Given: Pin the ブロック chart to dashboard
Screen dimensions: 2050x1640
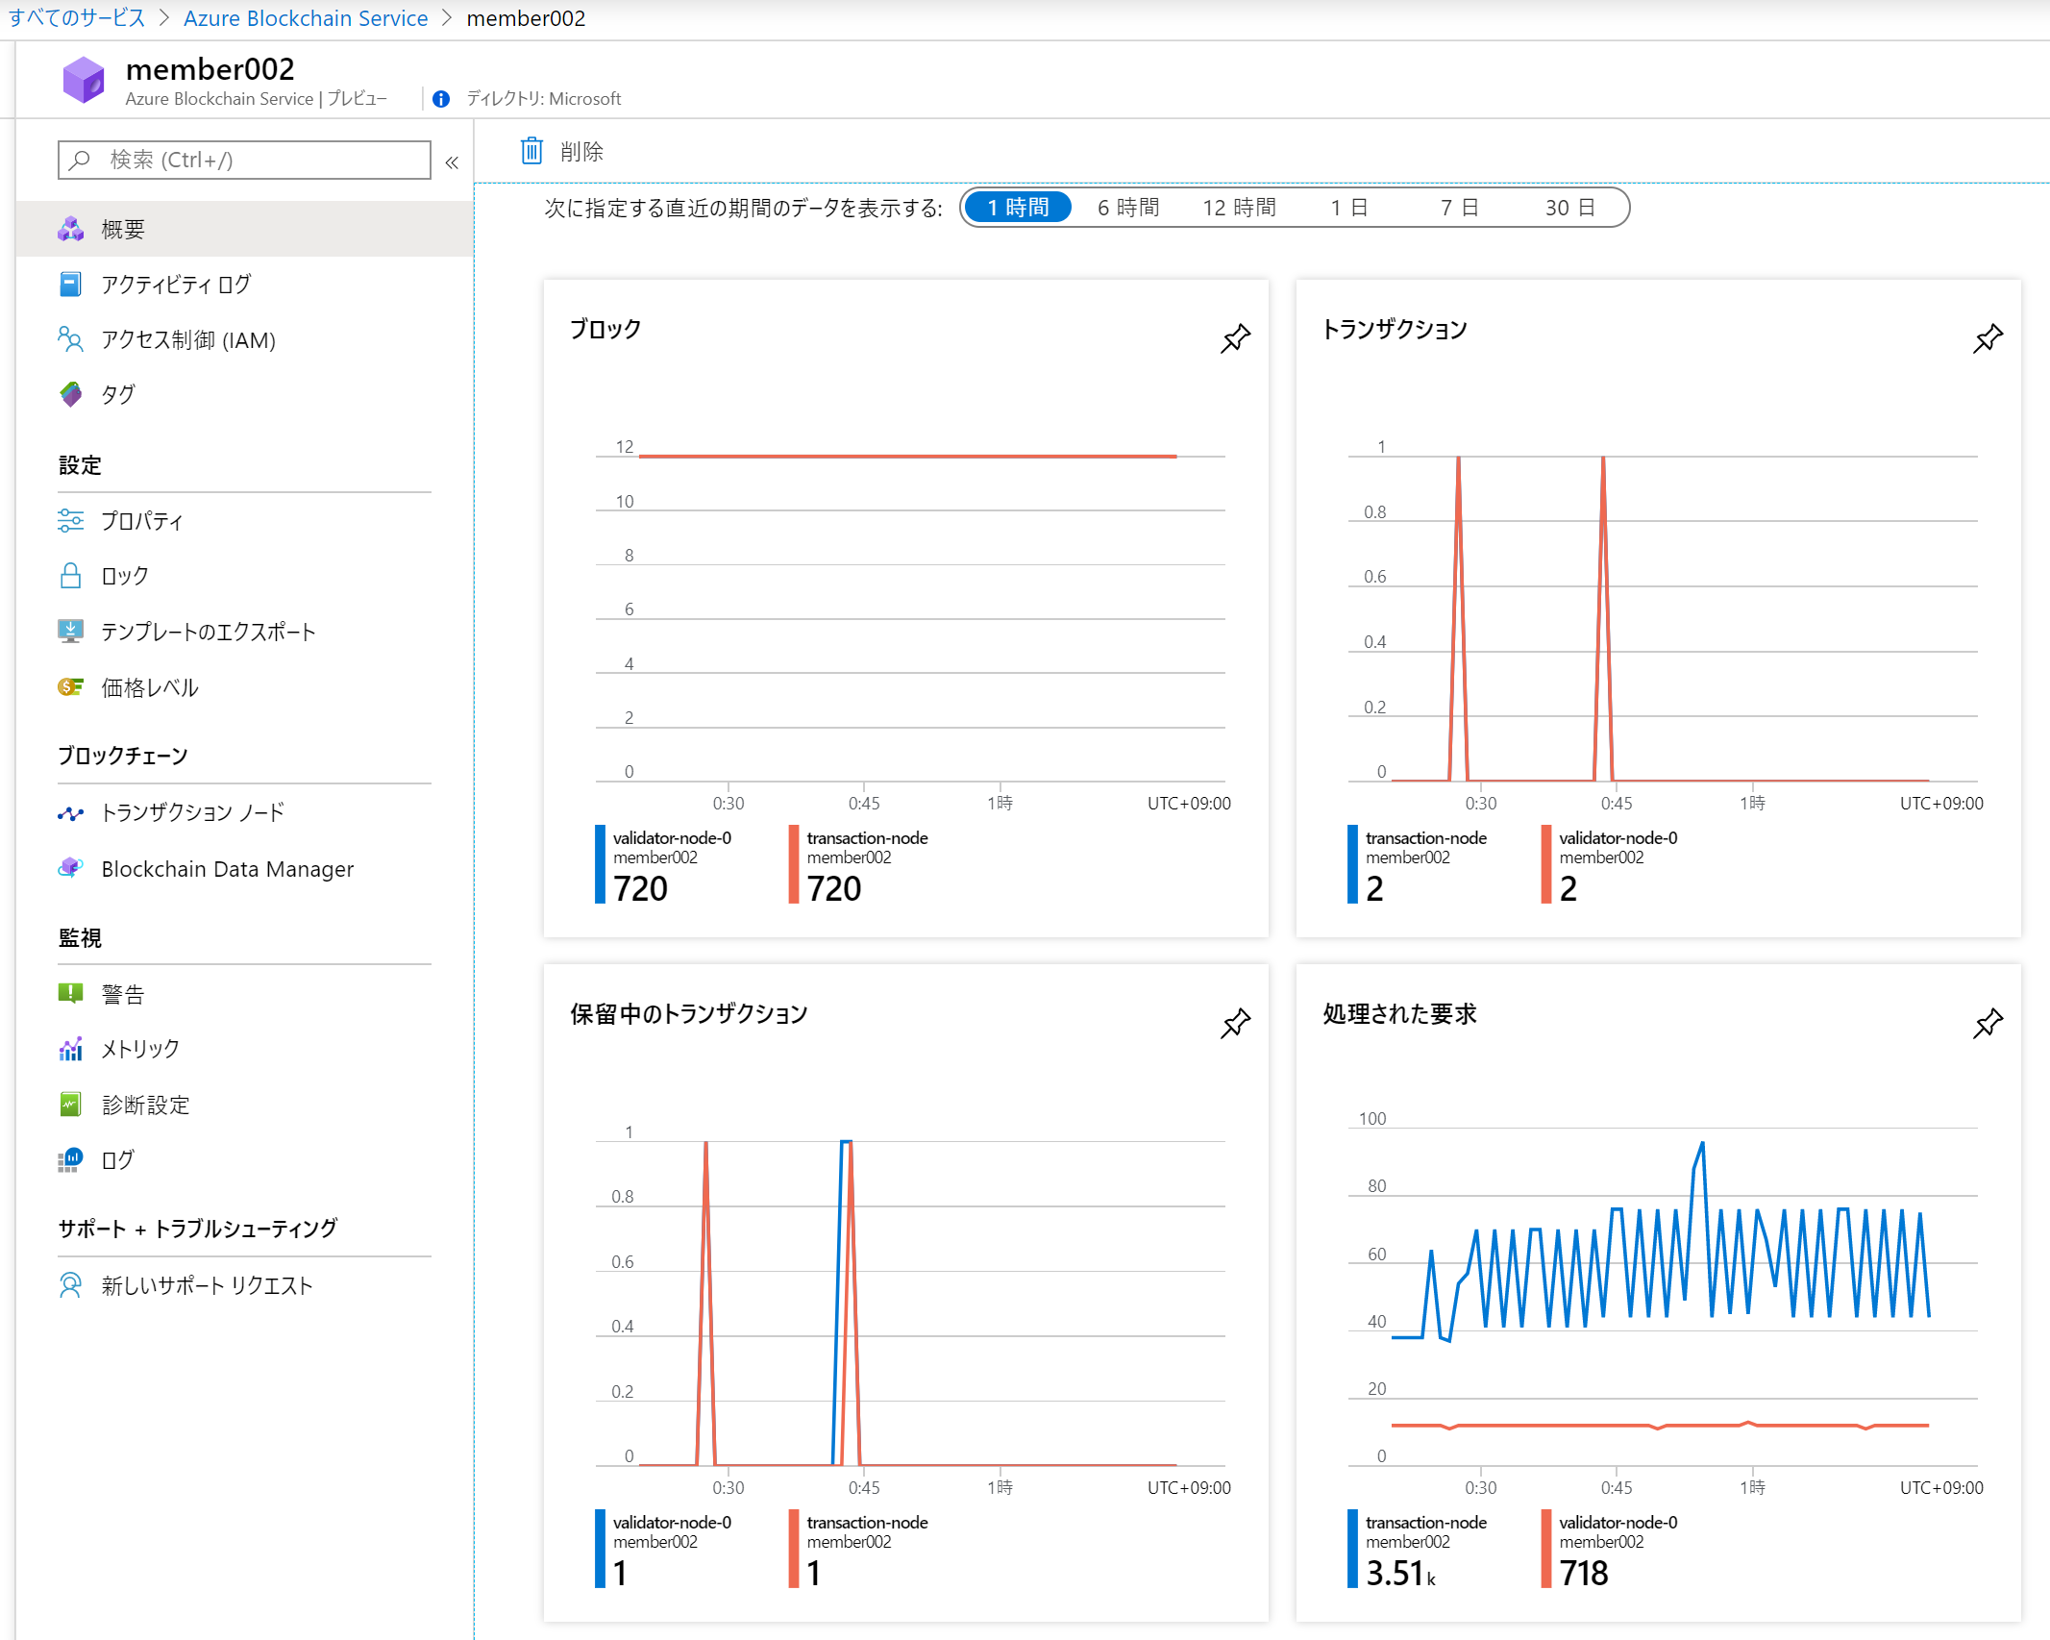Looking at the screenshot, I should [x=1235, y=338].
